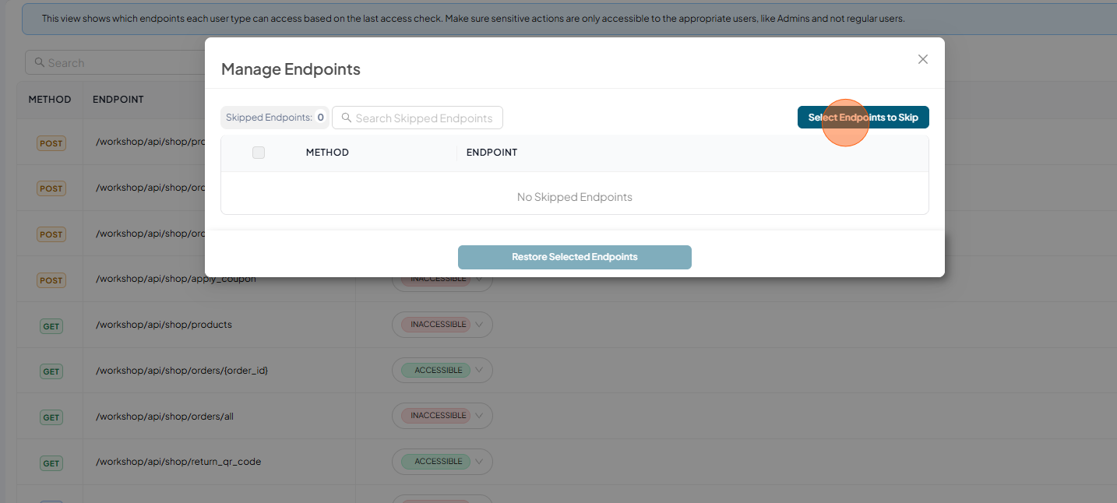The image size is (1117, 503).
Task: Click the /workshop/api/shop/apply_coupon endpoint text
Action: (175, 280)
